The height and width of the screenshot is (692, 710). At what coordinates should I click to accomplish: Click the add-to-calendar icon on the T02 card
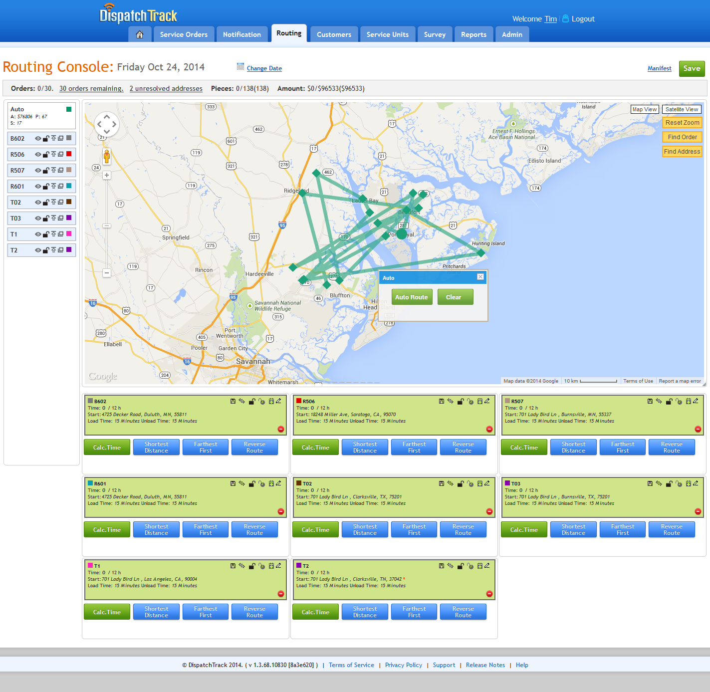click(x=480, y=483)
